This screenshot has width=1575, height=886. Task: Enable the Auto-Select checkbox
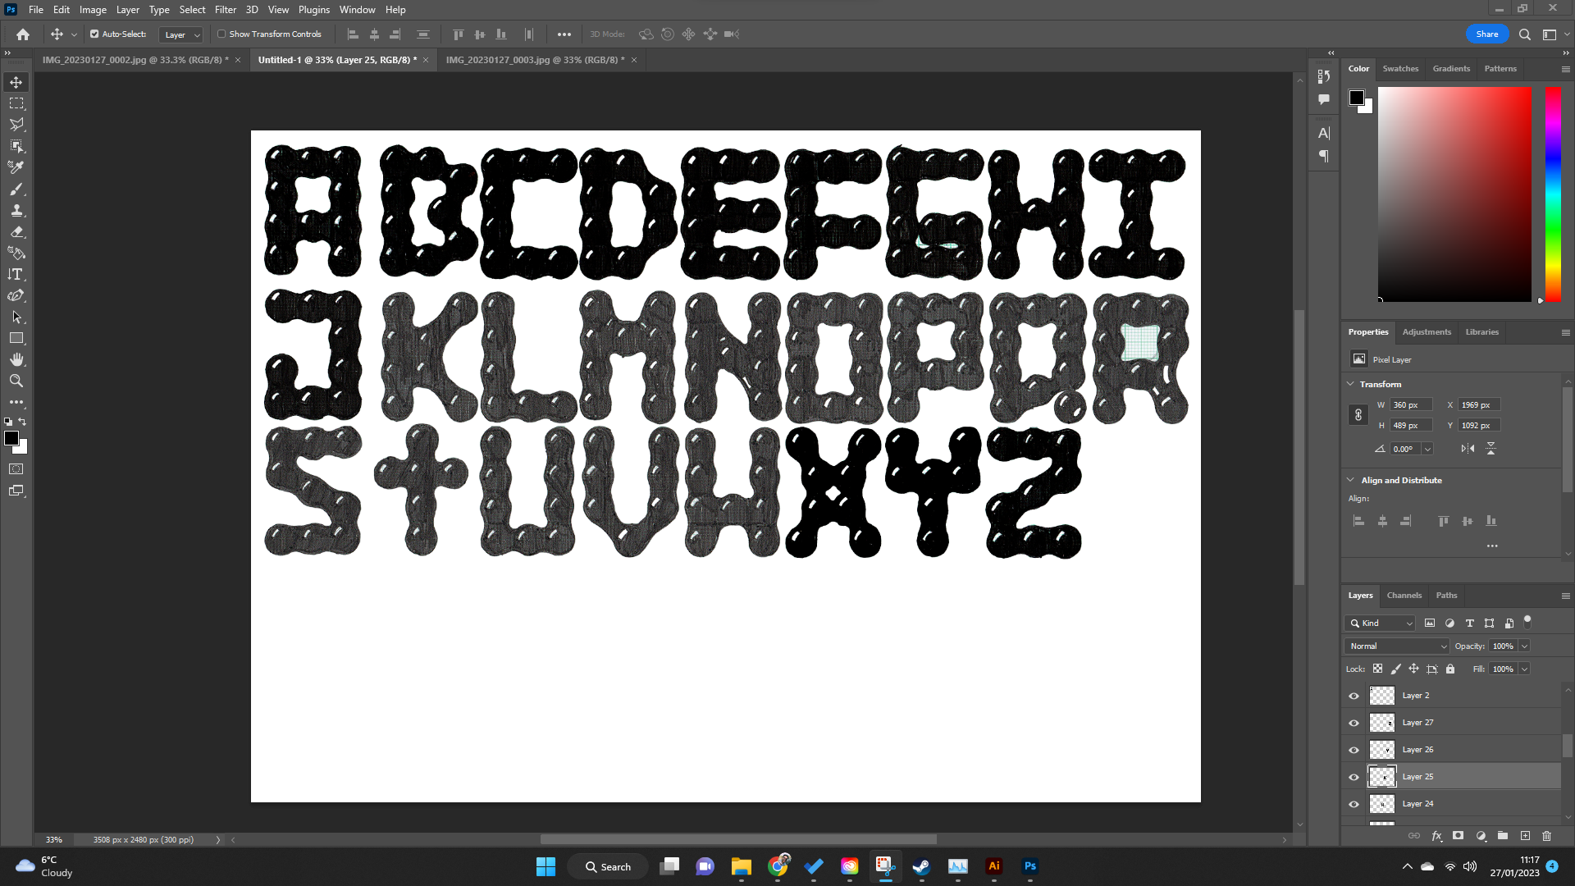tap(94, 34)
